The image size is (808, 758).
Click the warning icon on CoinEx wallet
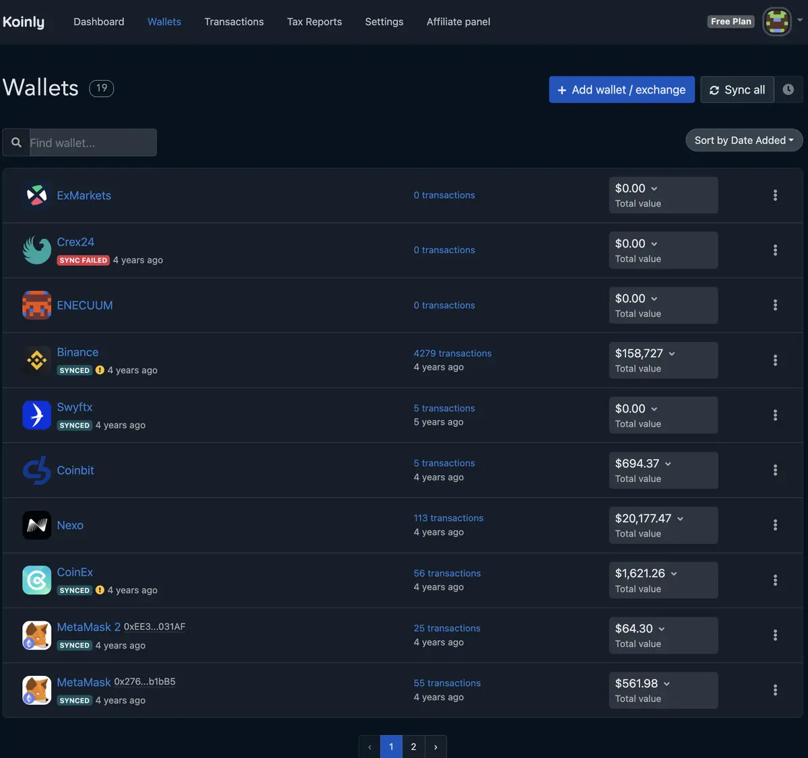pyautogui.click(x=100, y=590)
